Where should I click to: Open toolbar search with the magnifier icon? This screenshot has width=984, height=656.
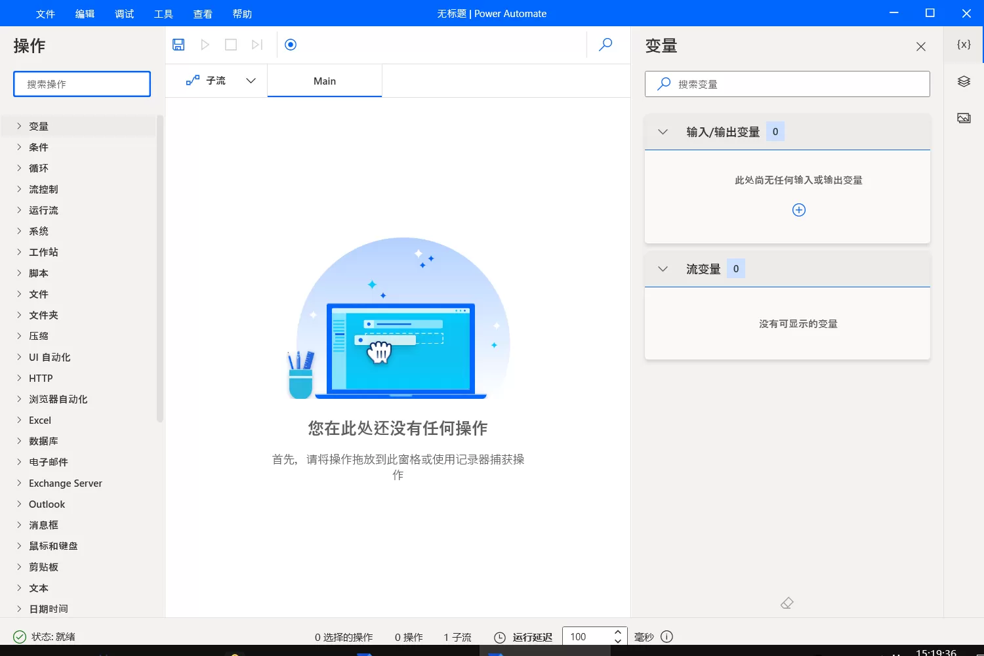tap(605, 45)
